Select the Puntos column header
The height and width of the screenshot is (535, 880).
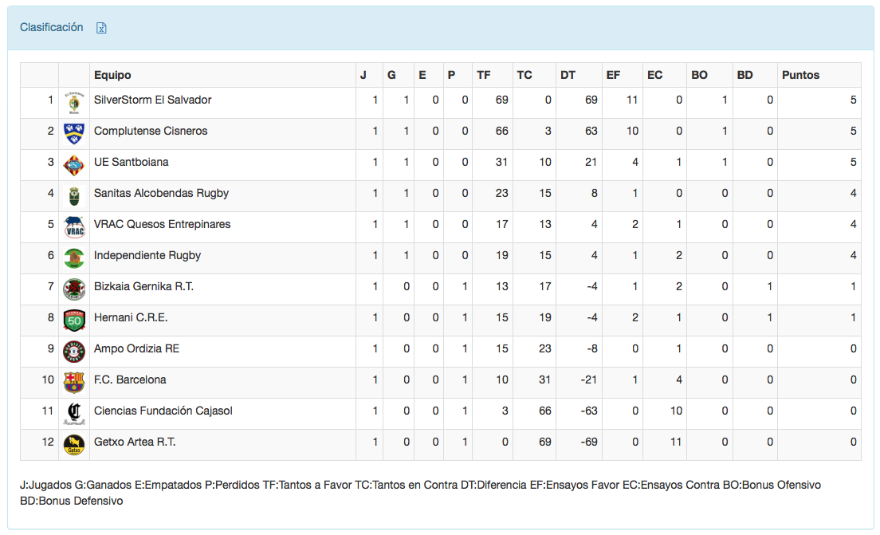(x=800, y=75)
